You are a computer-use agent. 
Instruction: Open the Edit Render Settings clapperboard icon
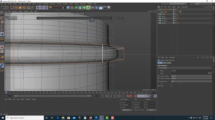click(x=63, y=8)
